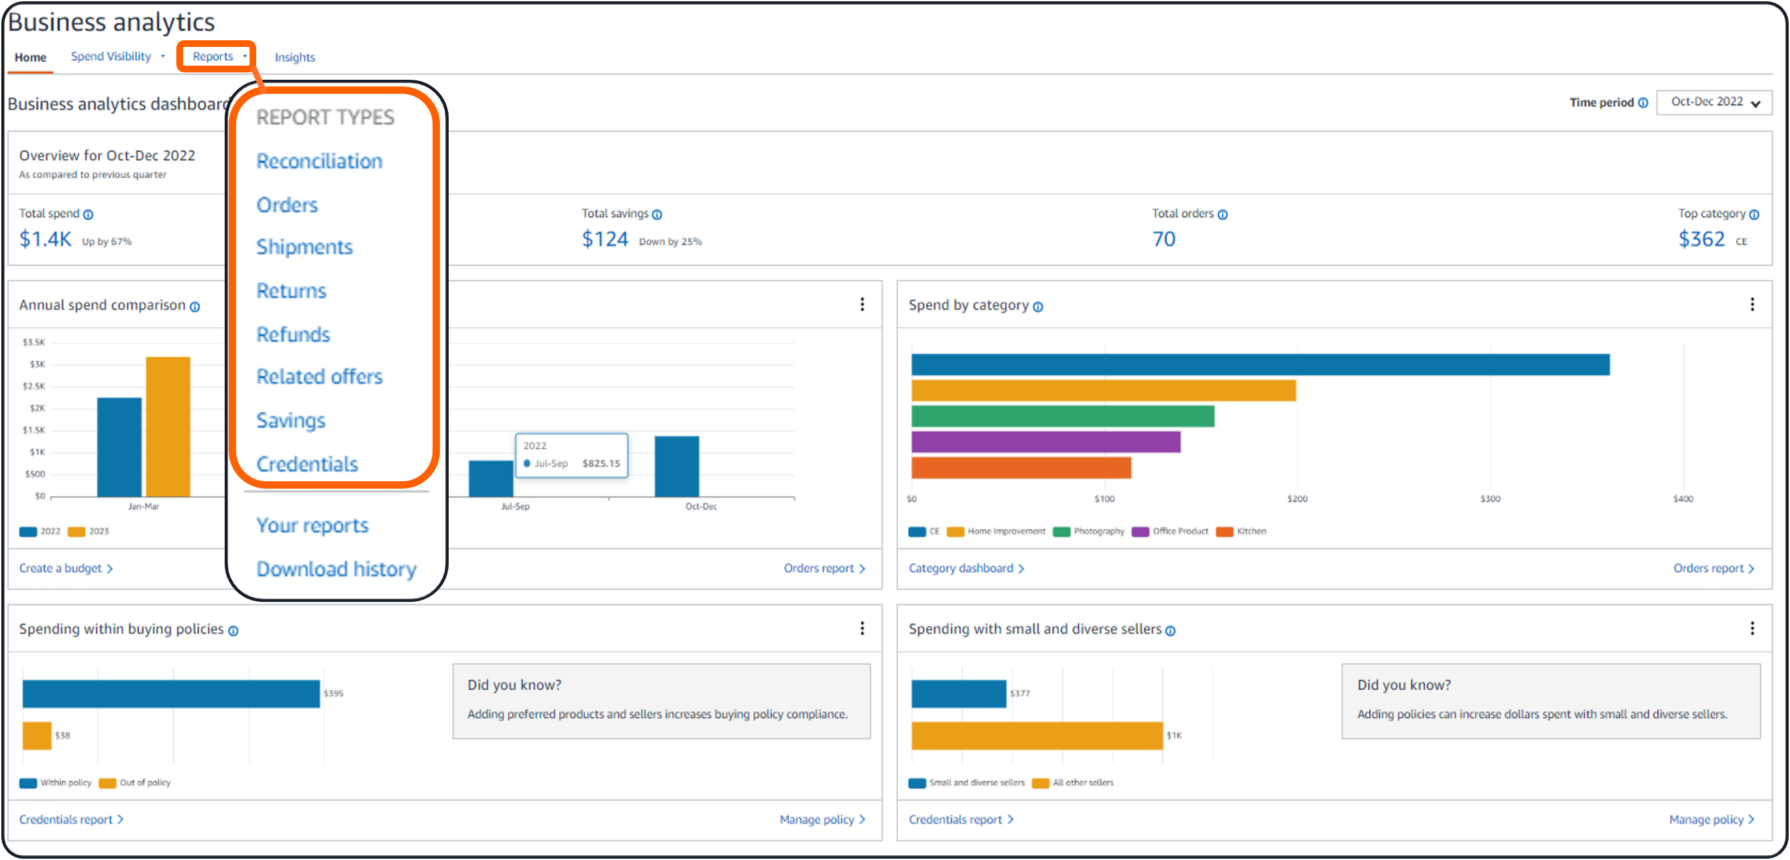This screenshot has height=860, width=1790.
Task: Click the info icon beside Total savings
Action: click(657, 214)
